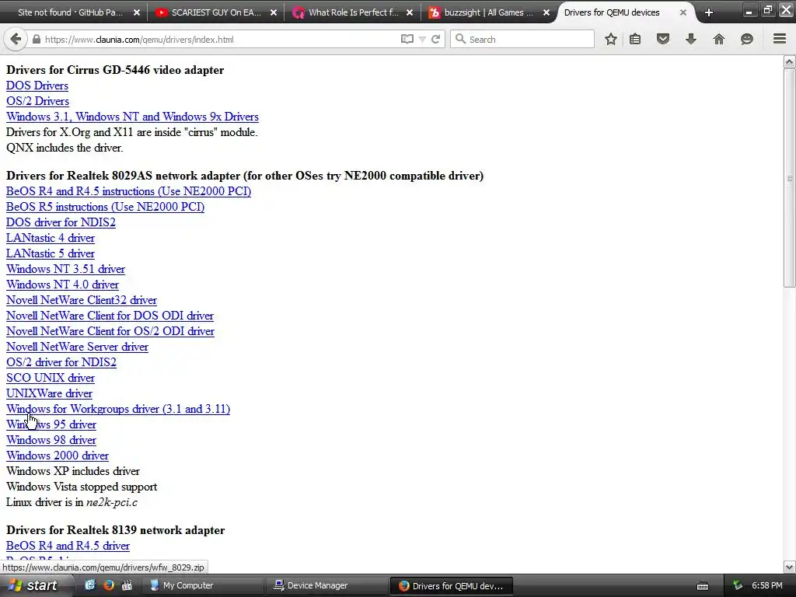The image size is (796, 597).
Task: Click the browser back arrow button
Action: pyautogui.click(x=16, y=39)
